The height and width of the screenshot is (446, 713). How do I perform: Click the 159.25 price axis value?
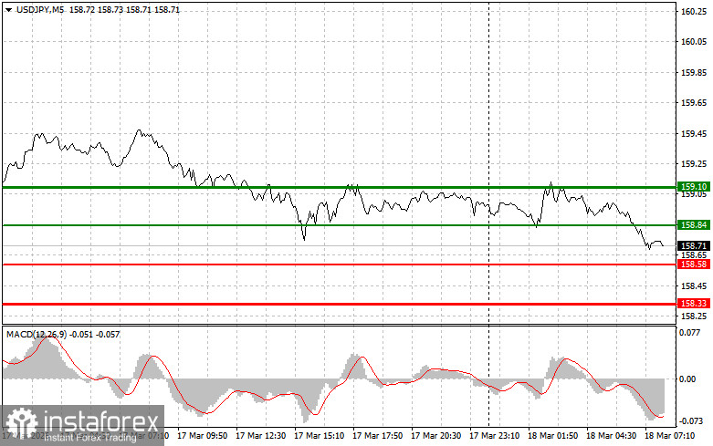[x=694, y=164]
